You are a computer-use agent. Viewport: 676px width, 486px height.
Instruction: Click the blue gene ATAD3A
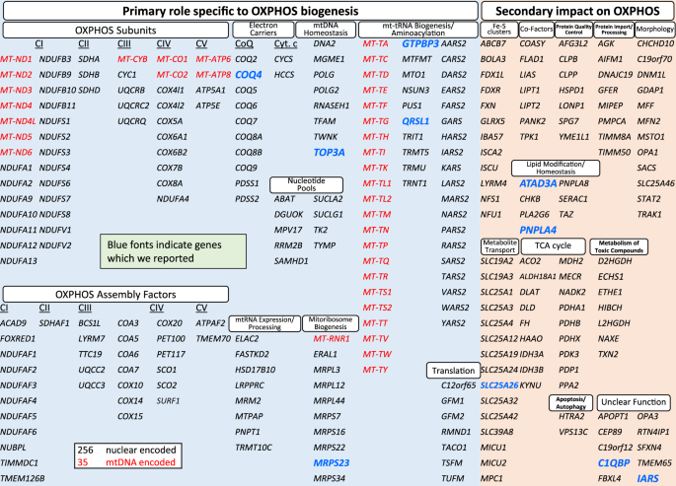pyautogui.click(x=538, y=183)
